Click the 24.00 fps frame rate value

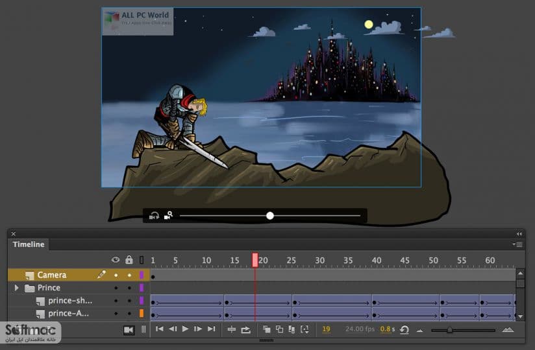[360, 329]
